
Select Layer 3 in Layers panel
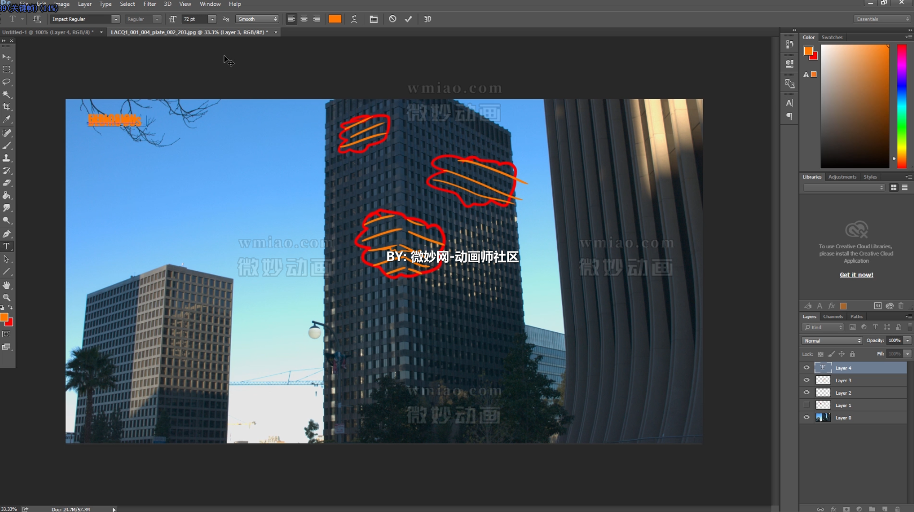(x=843, y=381)
